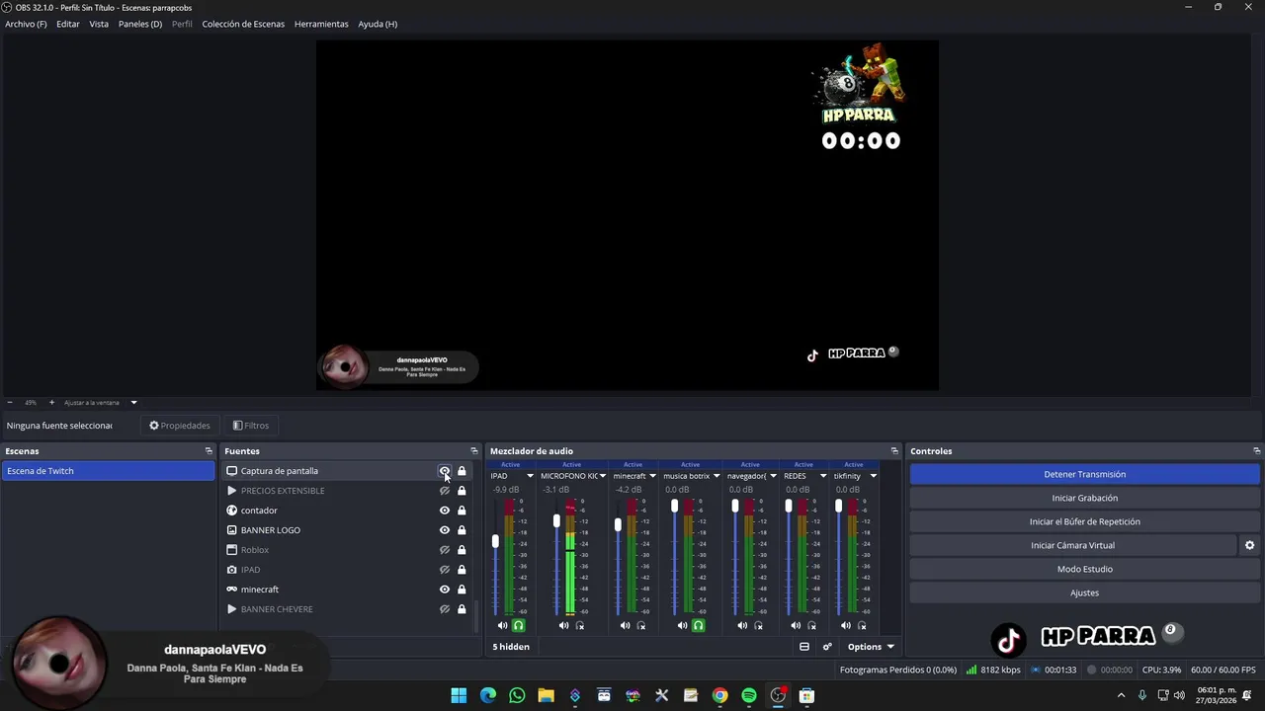This screenshot has width=1265, height=711.
Task: Toggle minecraft channel monitoring icon
Action: 641,625
